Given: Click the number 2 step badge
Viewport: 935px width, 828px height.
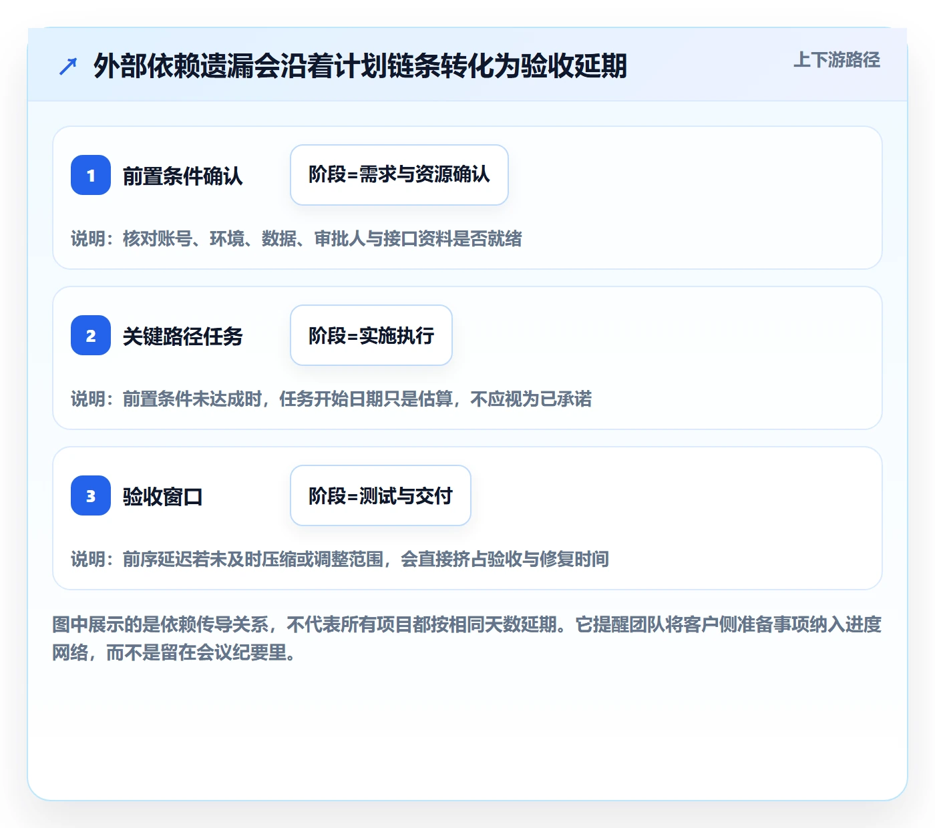Looking at the screenshot, I should (91, 335).
